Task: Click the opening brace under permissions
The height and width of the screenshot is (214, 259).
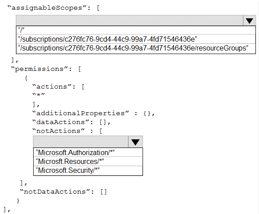Action: [26, 78]
